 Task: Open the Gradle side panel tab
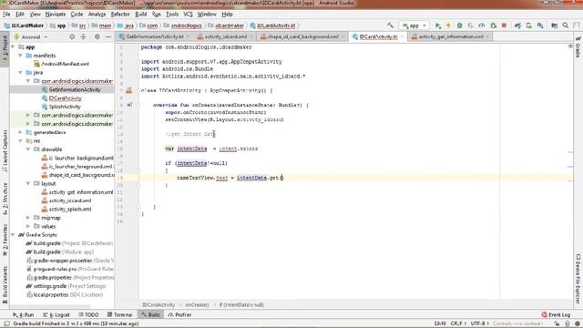tap(578, 46)
